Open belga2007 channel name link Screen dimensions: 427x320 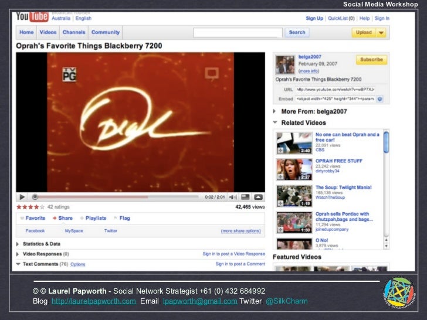pyautogui.click(x=310, y=57)
